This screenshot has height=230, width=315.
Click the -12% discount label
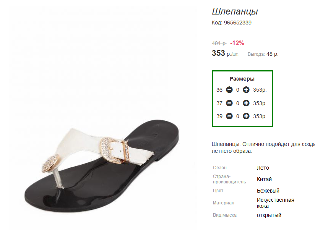[x=237, y=43]
